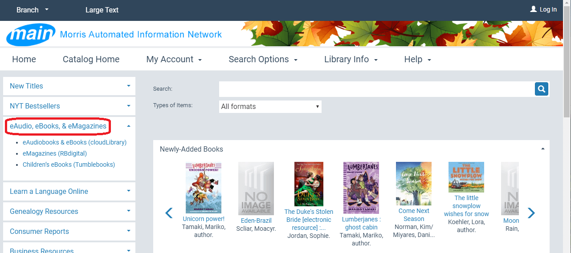Open the Come Next Season cover

pyautogui.click(x=414, y=184)
